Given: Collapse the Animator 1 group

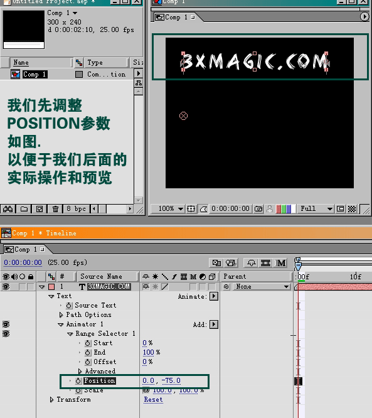Looking at the screenshot, I should (61, 324).
